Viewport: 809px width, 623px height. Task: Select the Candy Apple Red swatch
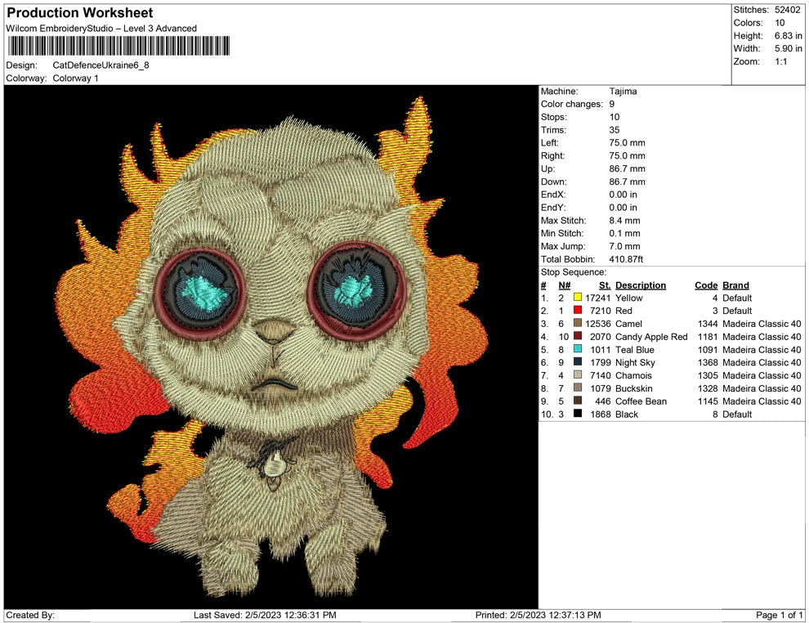coord(578,336)
